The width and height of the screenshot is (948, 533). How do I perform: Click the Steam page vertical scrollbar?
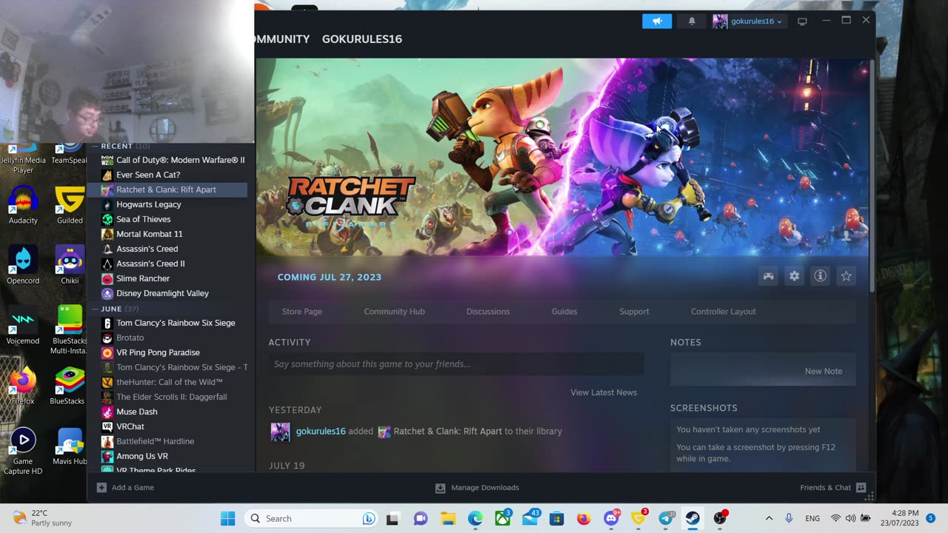click(872, 175)
